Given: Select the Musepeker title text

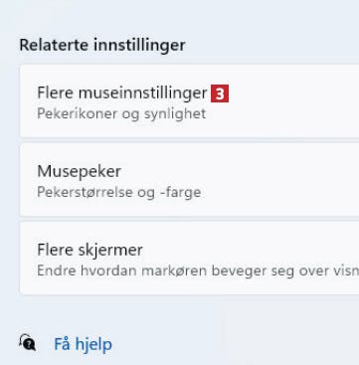Looking at the screenshot, I should point(79,172).
